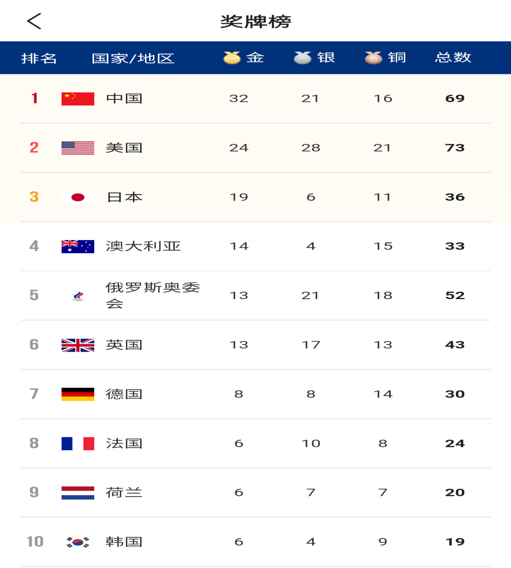Click China's total medal count 69
This screenshot has width=511, height=568.
(x=455, y=98)
